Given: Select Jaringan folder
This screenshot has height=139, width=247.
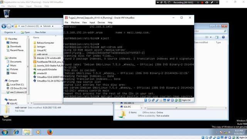Looking at the screenshot, I should [39, 47].
